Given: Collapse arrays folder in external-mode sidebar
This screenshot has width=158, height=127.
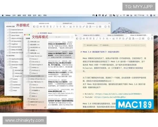Looking at the screenshot, I should [9, 67].
